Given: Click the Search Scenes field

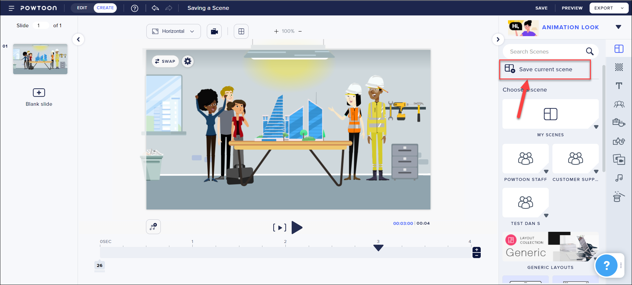Looking at the screenshot, I should click(546, 52).
